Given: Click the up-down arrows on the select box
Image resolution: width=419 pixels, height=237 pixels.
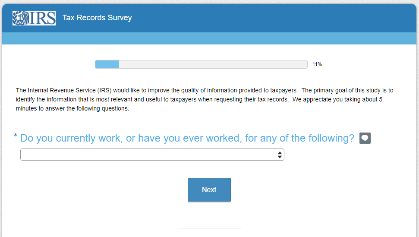Looking at the screenshot, I should (x=280, y=155).
